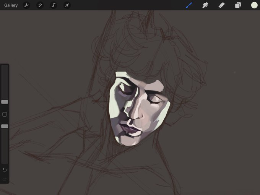260x195 pixels.
Task: Redo the last undone stroke
Action: pyautogui.click(x=5, y=179)
